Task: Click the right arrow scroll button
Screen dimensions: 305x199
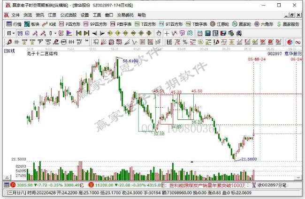Action: (298, 177)
